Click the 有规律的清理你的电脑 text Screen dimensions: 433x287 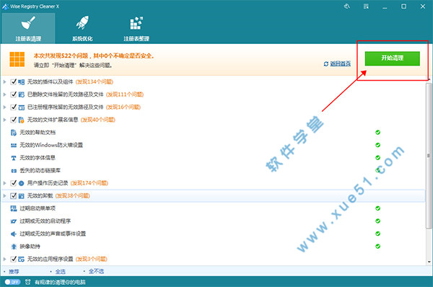[60, 282]
